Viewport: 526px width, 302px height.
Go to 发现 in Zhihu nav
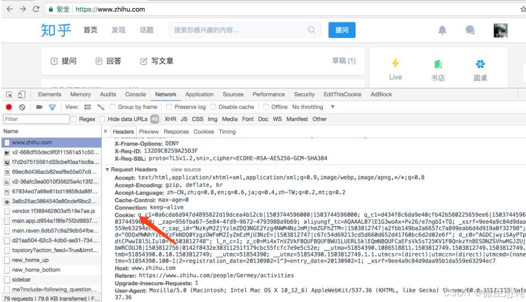click(x=118, y=30)
